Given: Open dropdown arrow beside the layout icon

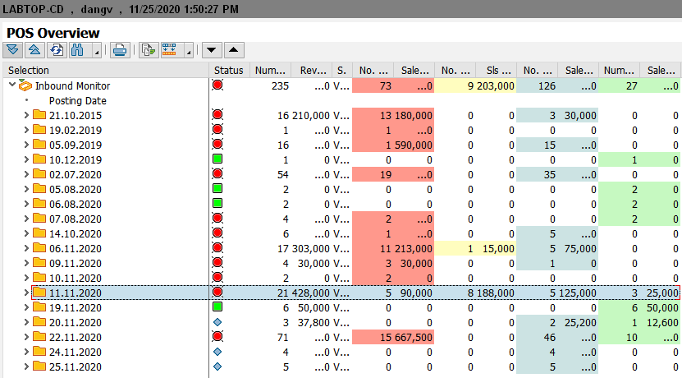Looking at the screenshot, I should (x=189, y=52).
